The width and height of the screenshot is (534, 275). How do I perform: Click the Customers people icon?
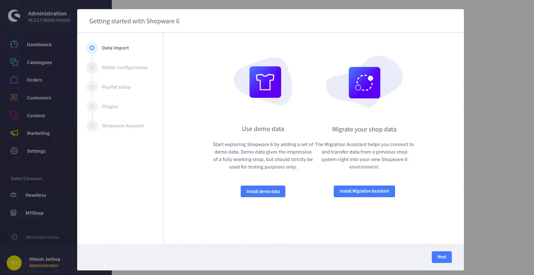coord(14,98)
